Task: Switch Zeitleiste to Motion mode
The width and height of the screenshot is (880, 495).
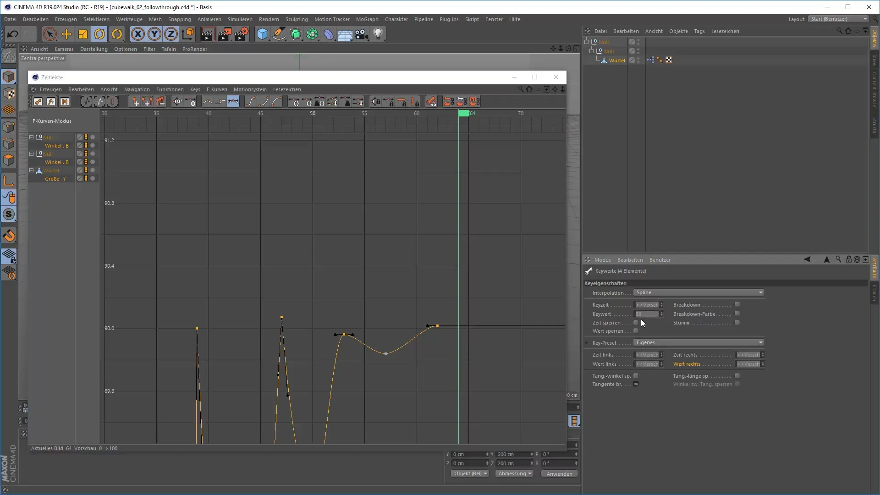Action: [64, 102]
